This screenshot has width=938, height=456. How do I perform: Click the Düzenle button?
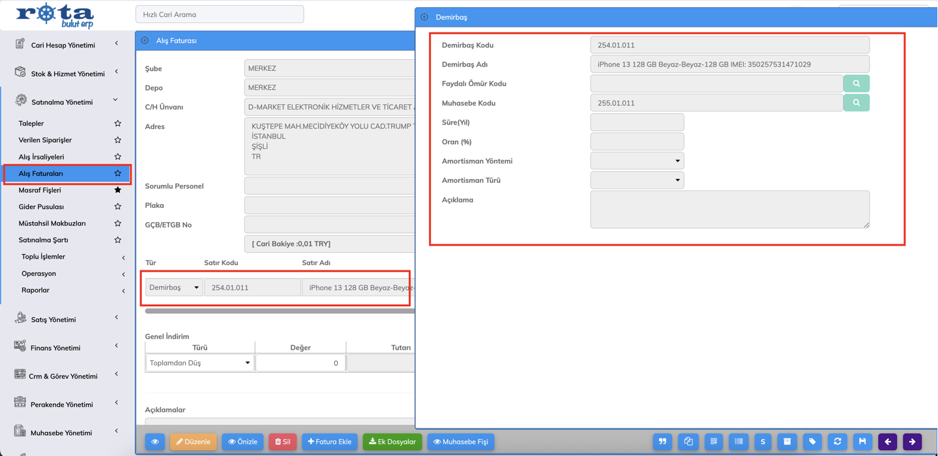(193, 442)
